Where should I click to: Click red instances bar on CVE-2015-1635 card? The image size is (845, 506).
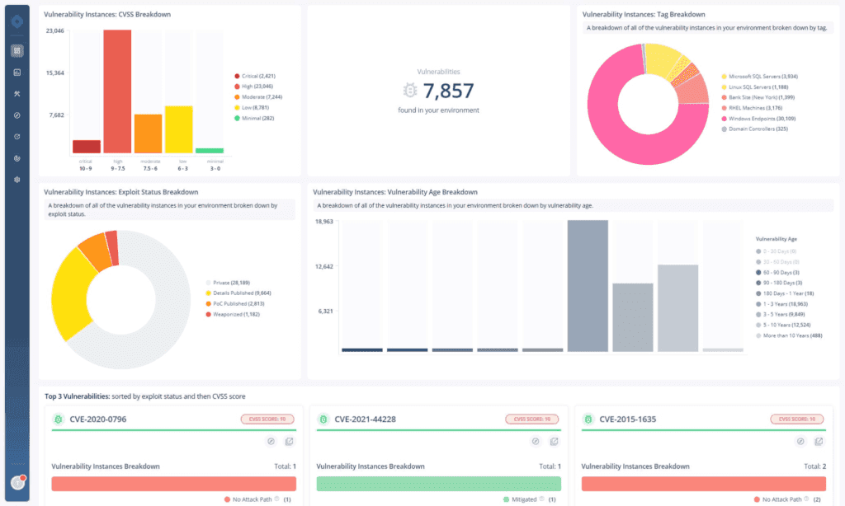(703, 484)
